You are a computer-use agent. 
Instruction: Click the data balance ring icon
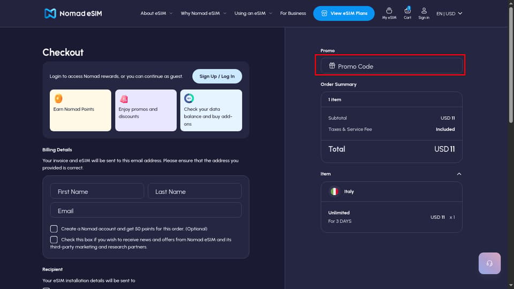(x=189, y=98)
